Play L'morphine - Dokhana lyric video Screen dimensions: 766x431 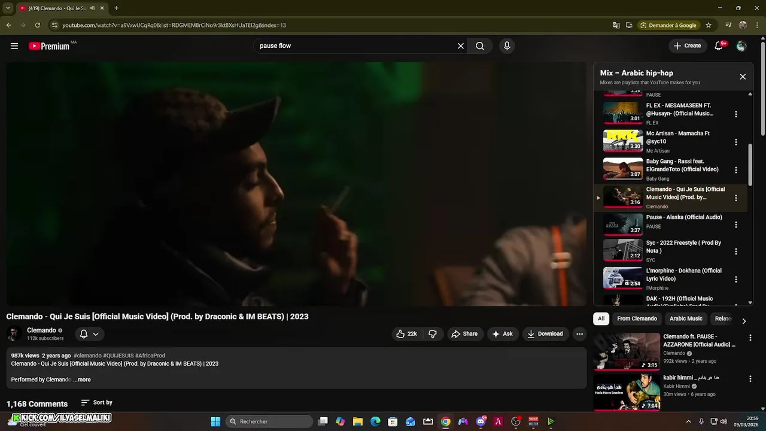coord(671,279)
